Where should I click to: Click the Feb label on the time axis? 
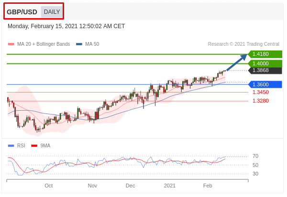208,186
